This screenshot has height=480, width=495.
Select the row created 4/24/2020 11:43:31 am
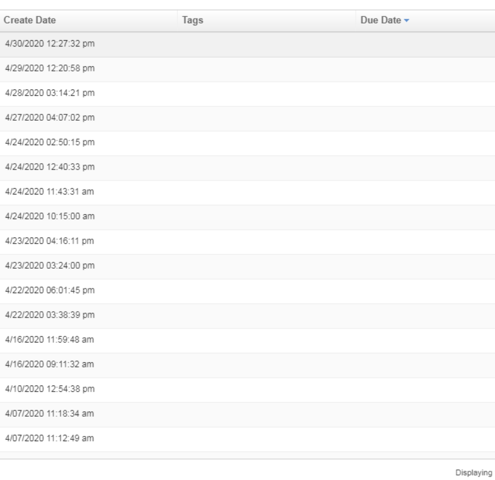pos(50,192)
